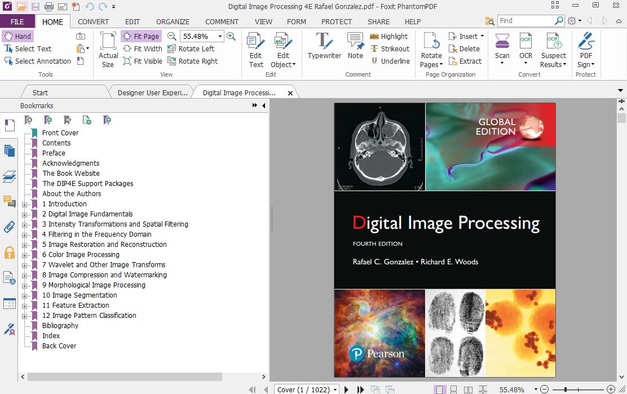Image resolution: width=627 pixels, height=394 pixels.
Task: Select the Typewriter tool
Action: click(324, 46)
